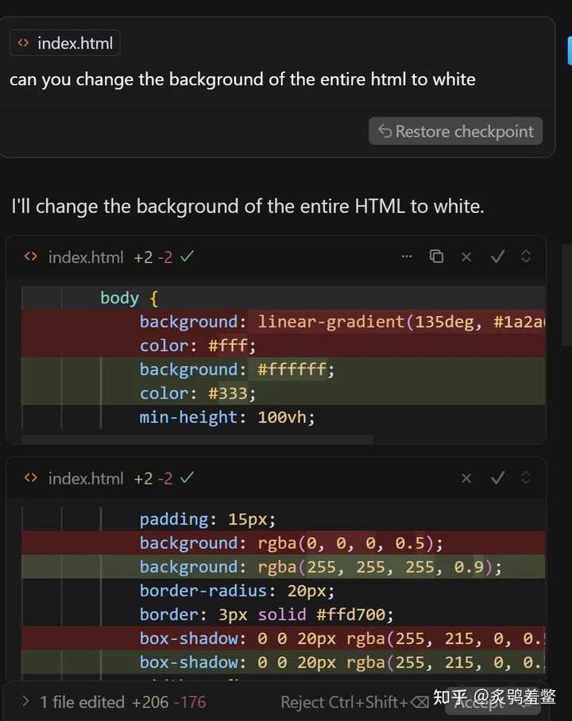This screenshot has width=572, height=721.
Task: Open index.html from second diff header
Action: coord(85,479)
